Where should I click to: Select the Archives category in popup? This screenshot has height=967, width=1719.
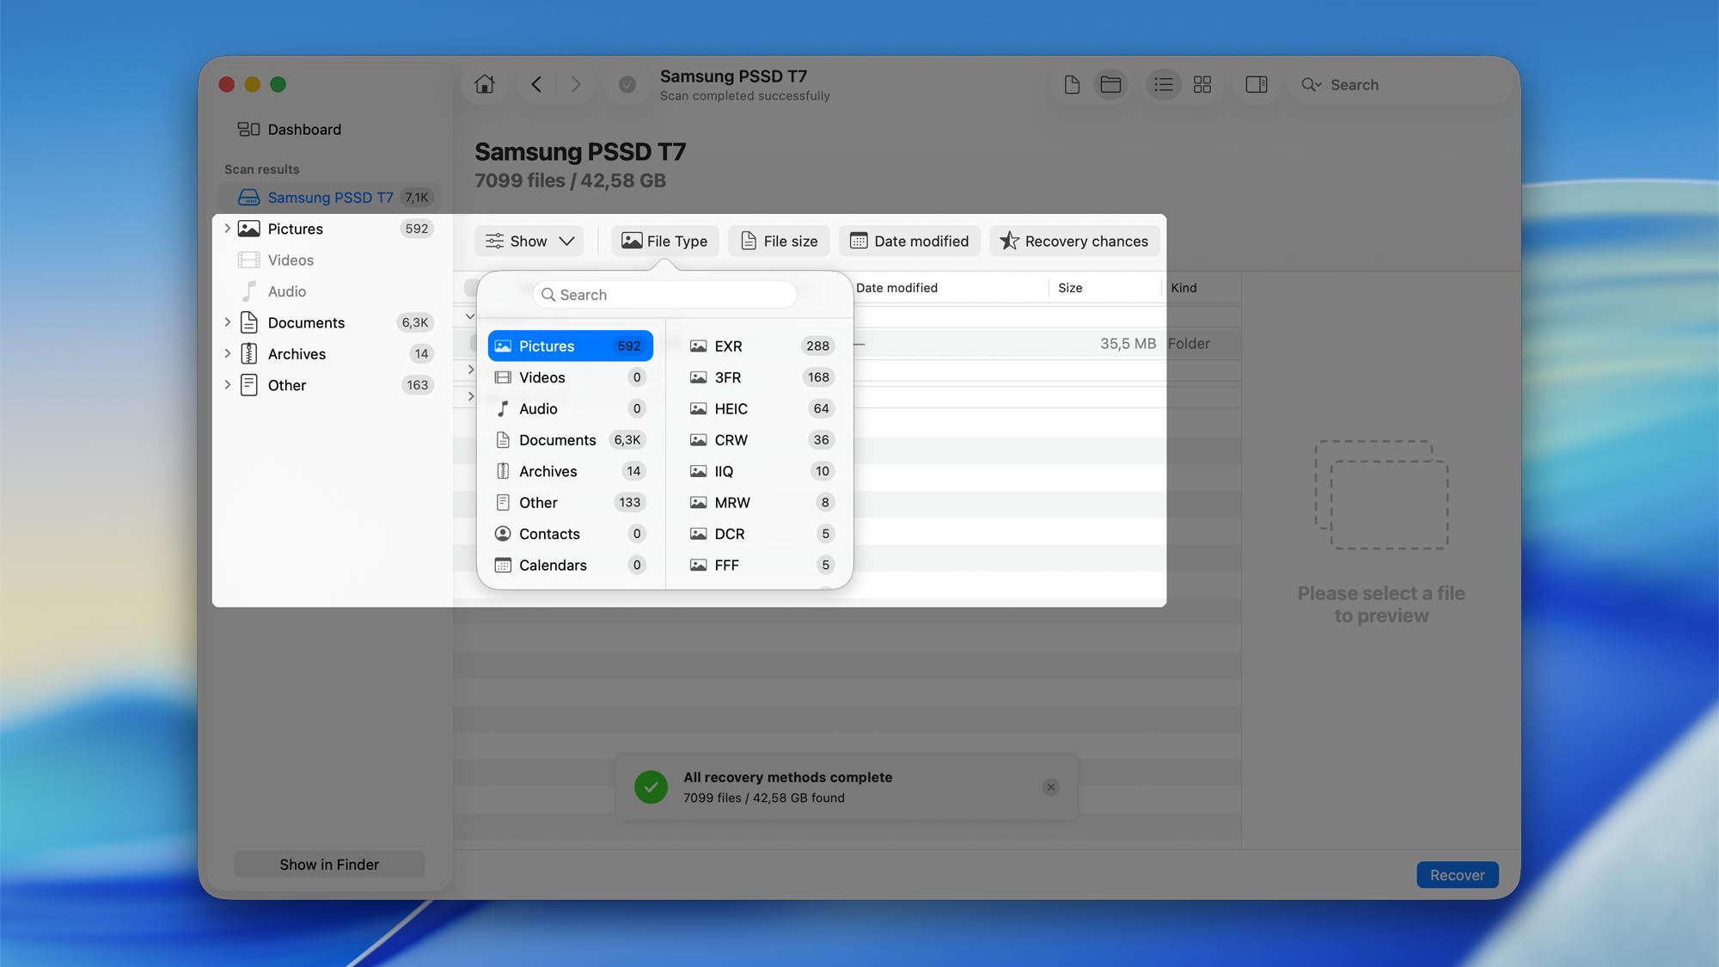[x=569, y=471]
